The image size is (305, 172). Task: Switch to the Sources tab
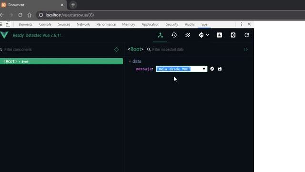click(64, 24)
